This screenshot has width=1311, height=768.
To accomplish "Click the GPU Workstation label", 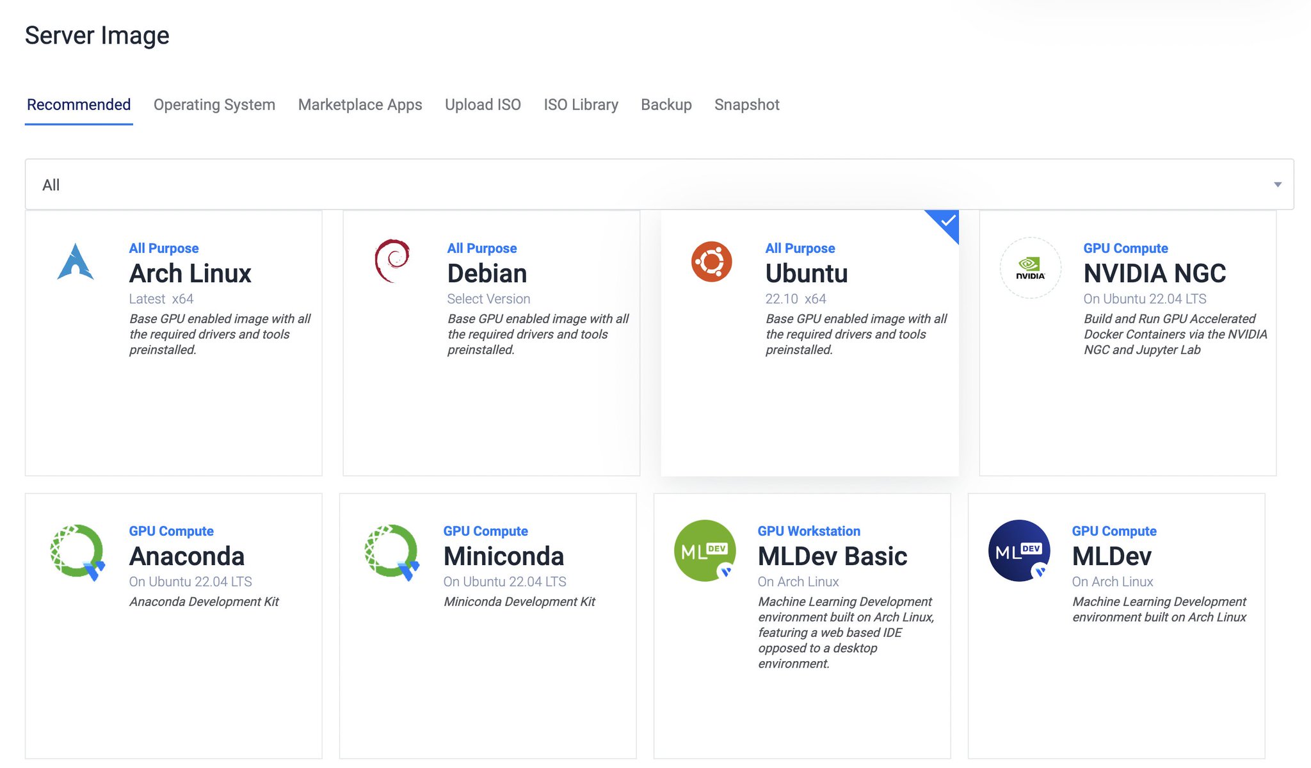I will (x=809, y=531).
